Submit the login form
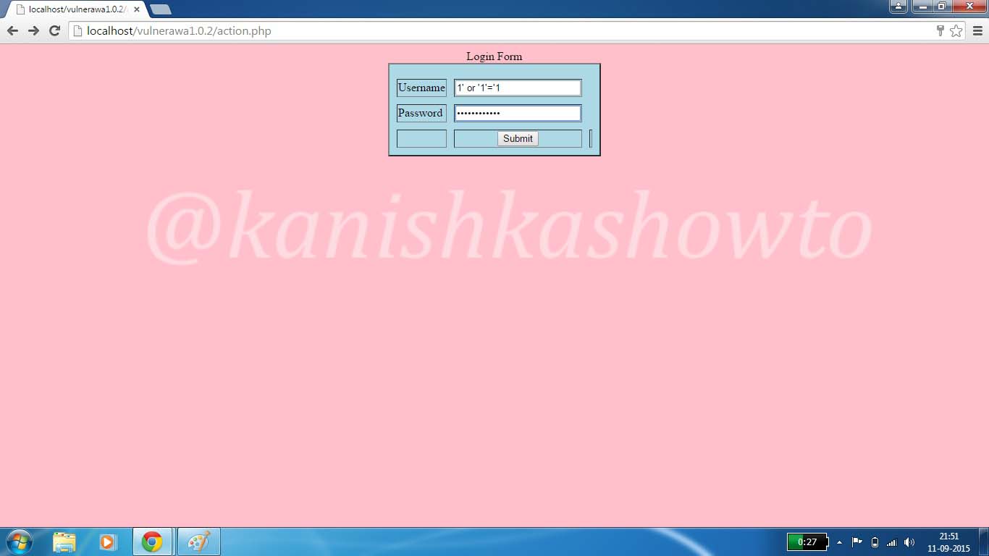 coord(517,138)
